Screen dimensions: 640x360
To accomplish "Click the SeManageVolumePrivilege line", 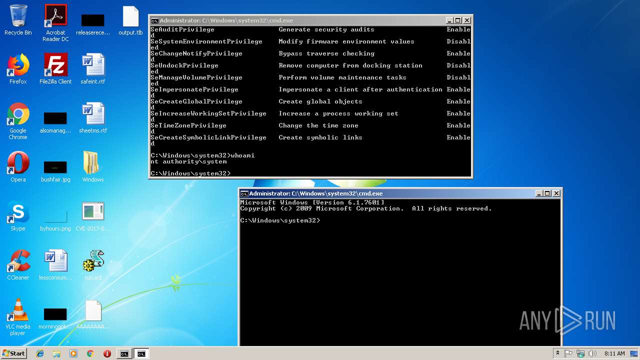I will tap(310, 77).
